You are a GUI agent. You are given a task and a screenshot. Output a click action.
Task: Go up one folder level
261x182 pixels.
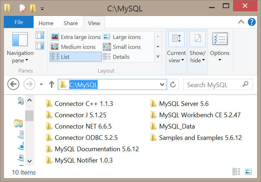[52, 84]
